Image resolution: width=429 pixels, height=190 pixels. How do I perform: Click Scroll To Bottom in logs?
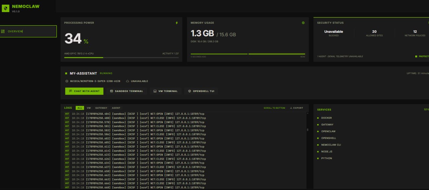[274, 108]
